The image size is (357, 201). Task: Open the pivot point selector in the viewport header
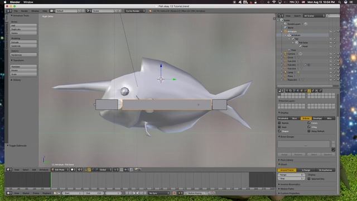coord(80,170)
